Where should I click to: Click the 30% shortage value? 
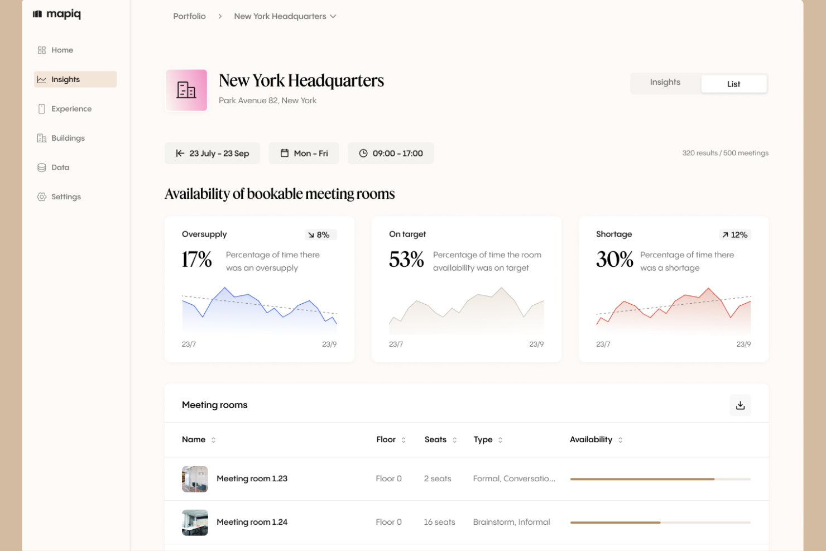click(x=614, y=260)
